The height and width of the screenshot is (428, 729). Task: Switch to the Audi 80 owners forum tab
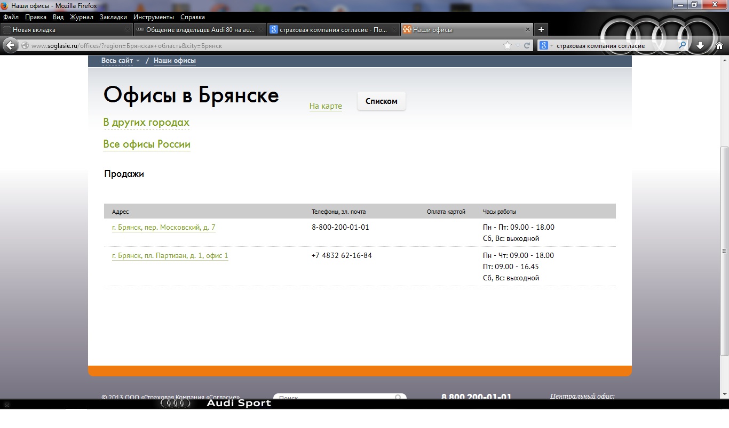pos(200,30)
